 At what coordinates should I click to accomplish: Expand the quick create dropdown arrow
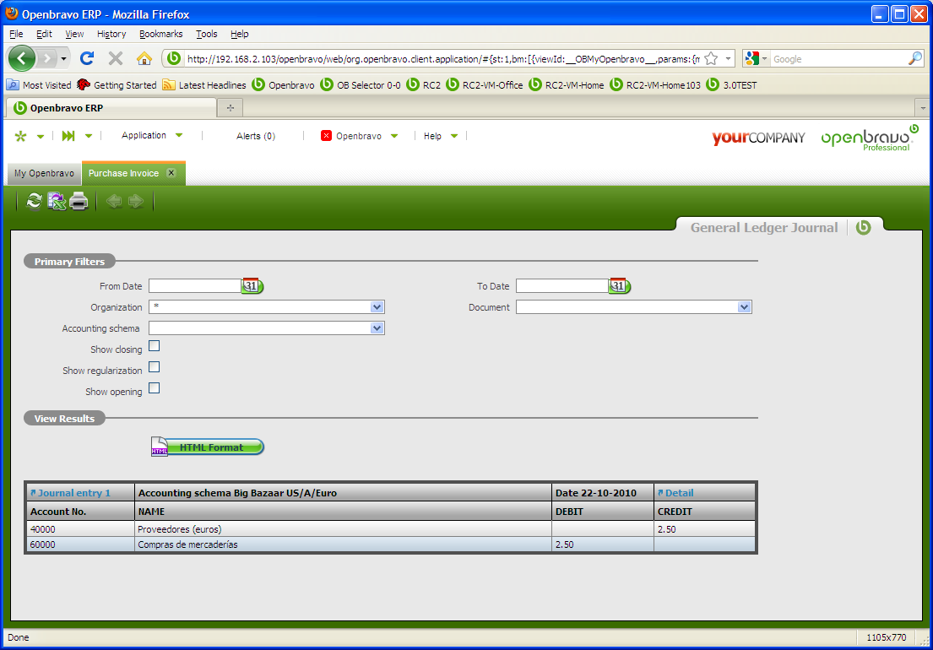coord(41,137)
